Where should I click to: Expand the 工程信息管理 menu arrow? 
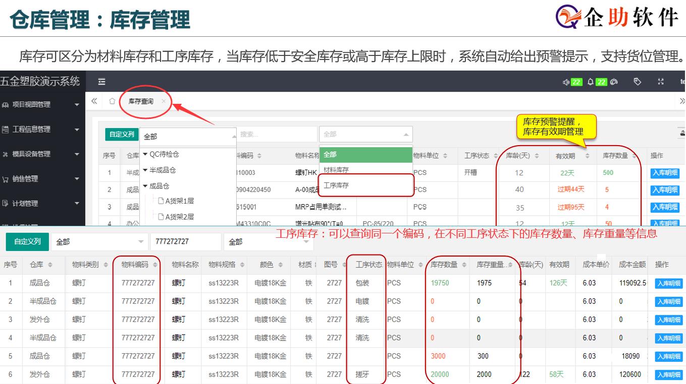77,130
